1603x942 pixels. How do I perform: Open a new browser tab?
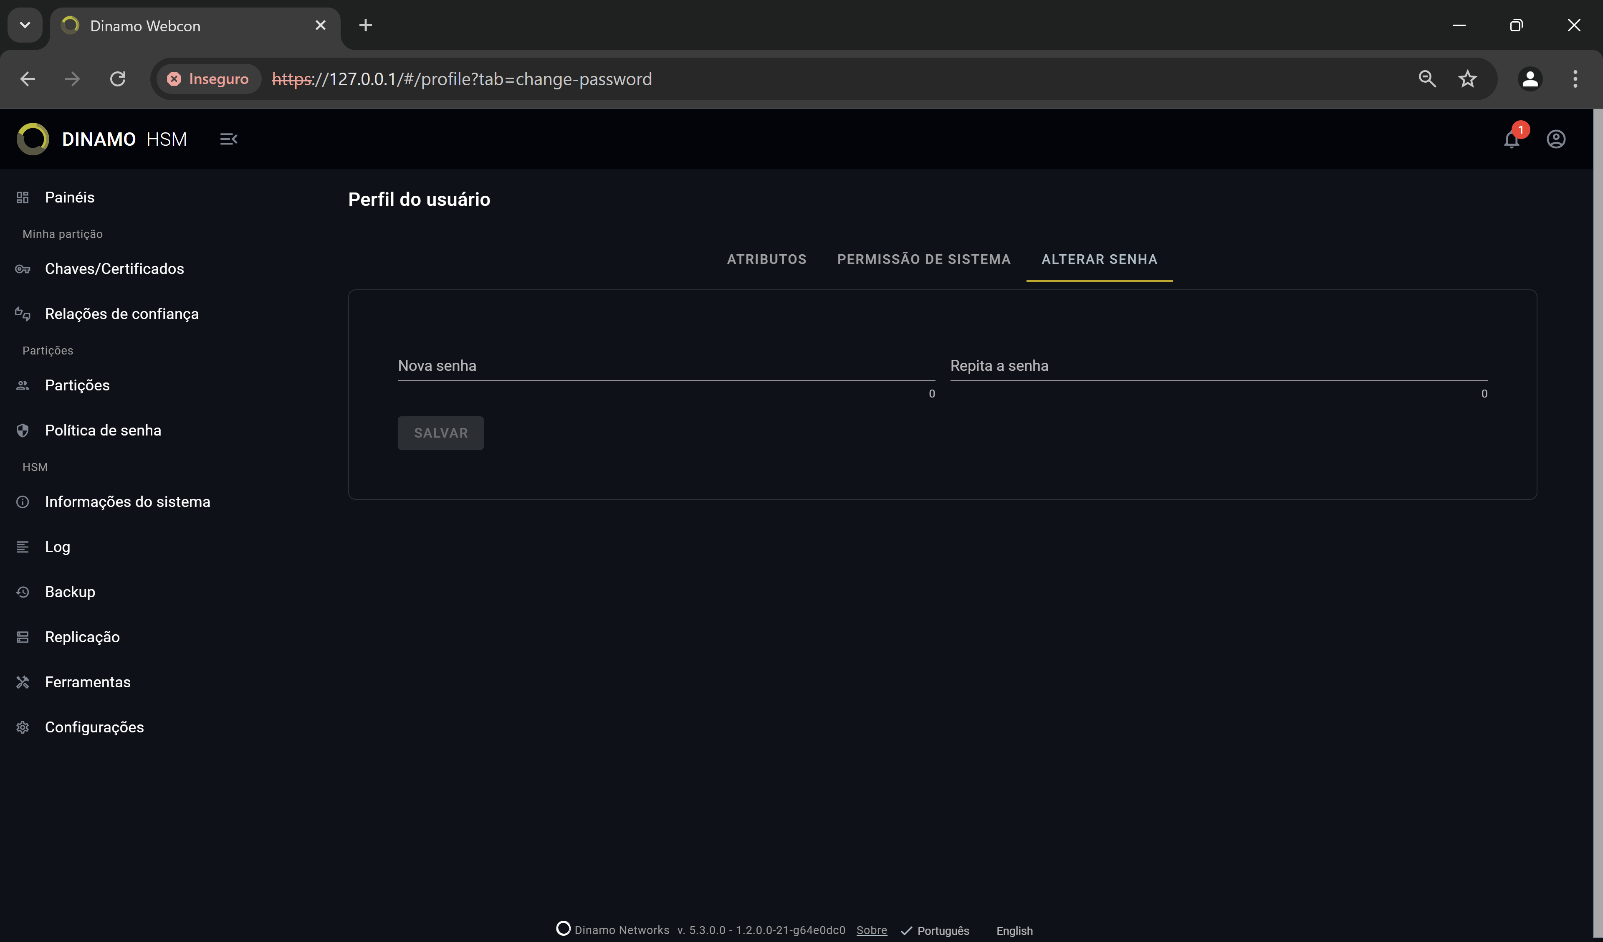tap(365, 25)
